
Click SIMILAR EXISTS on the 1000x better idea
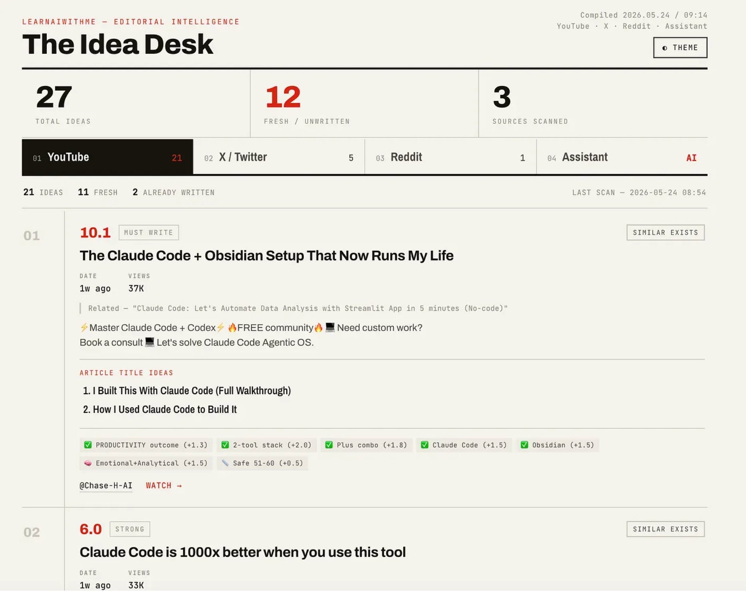tap(665, 529)
